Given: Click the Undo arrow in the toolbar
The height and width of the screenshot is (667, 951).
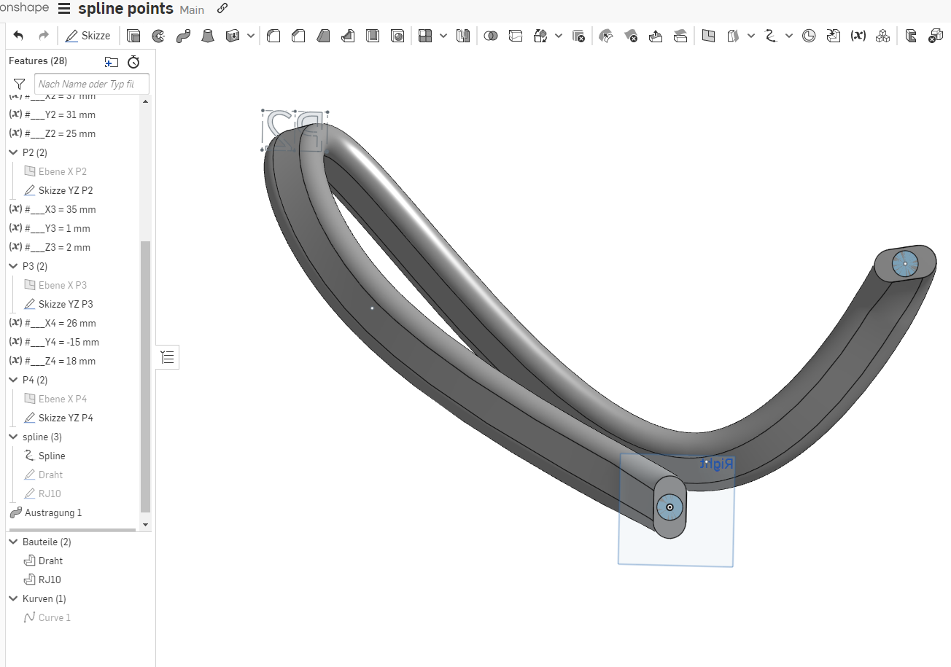Looking at the screenshot, I should coord(18,36).
